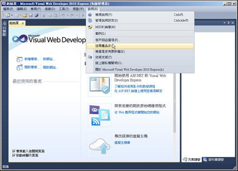Image resolution: width=238 pixels, height=171 pixels.
Task: Click link 在 ASP.NET 論壇上提問並獲得解答
Action: coord(138,91)
